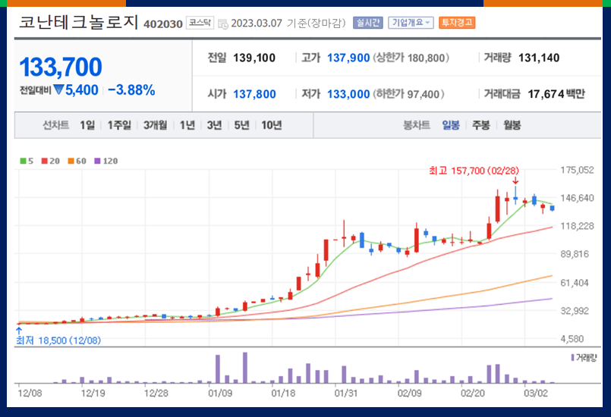Select the 3개월 line chart period
The width and height of the screenshot is (611, 417).
(155, 125)
